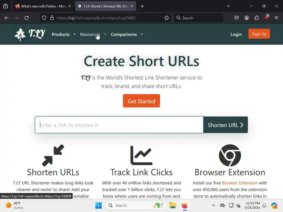Click Firefox icon in the taskbar
The height and width of the screenshot is (212, 283).
pyautogui.click(x=185, y=205)
